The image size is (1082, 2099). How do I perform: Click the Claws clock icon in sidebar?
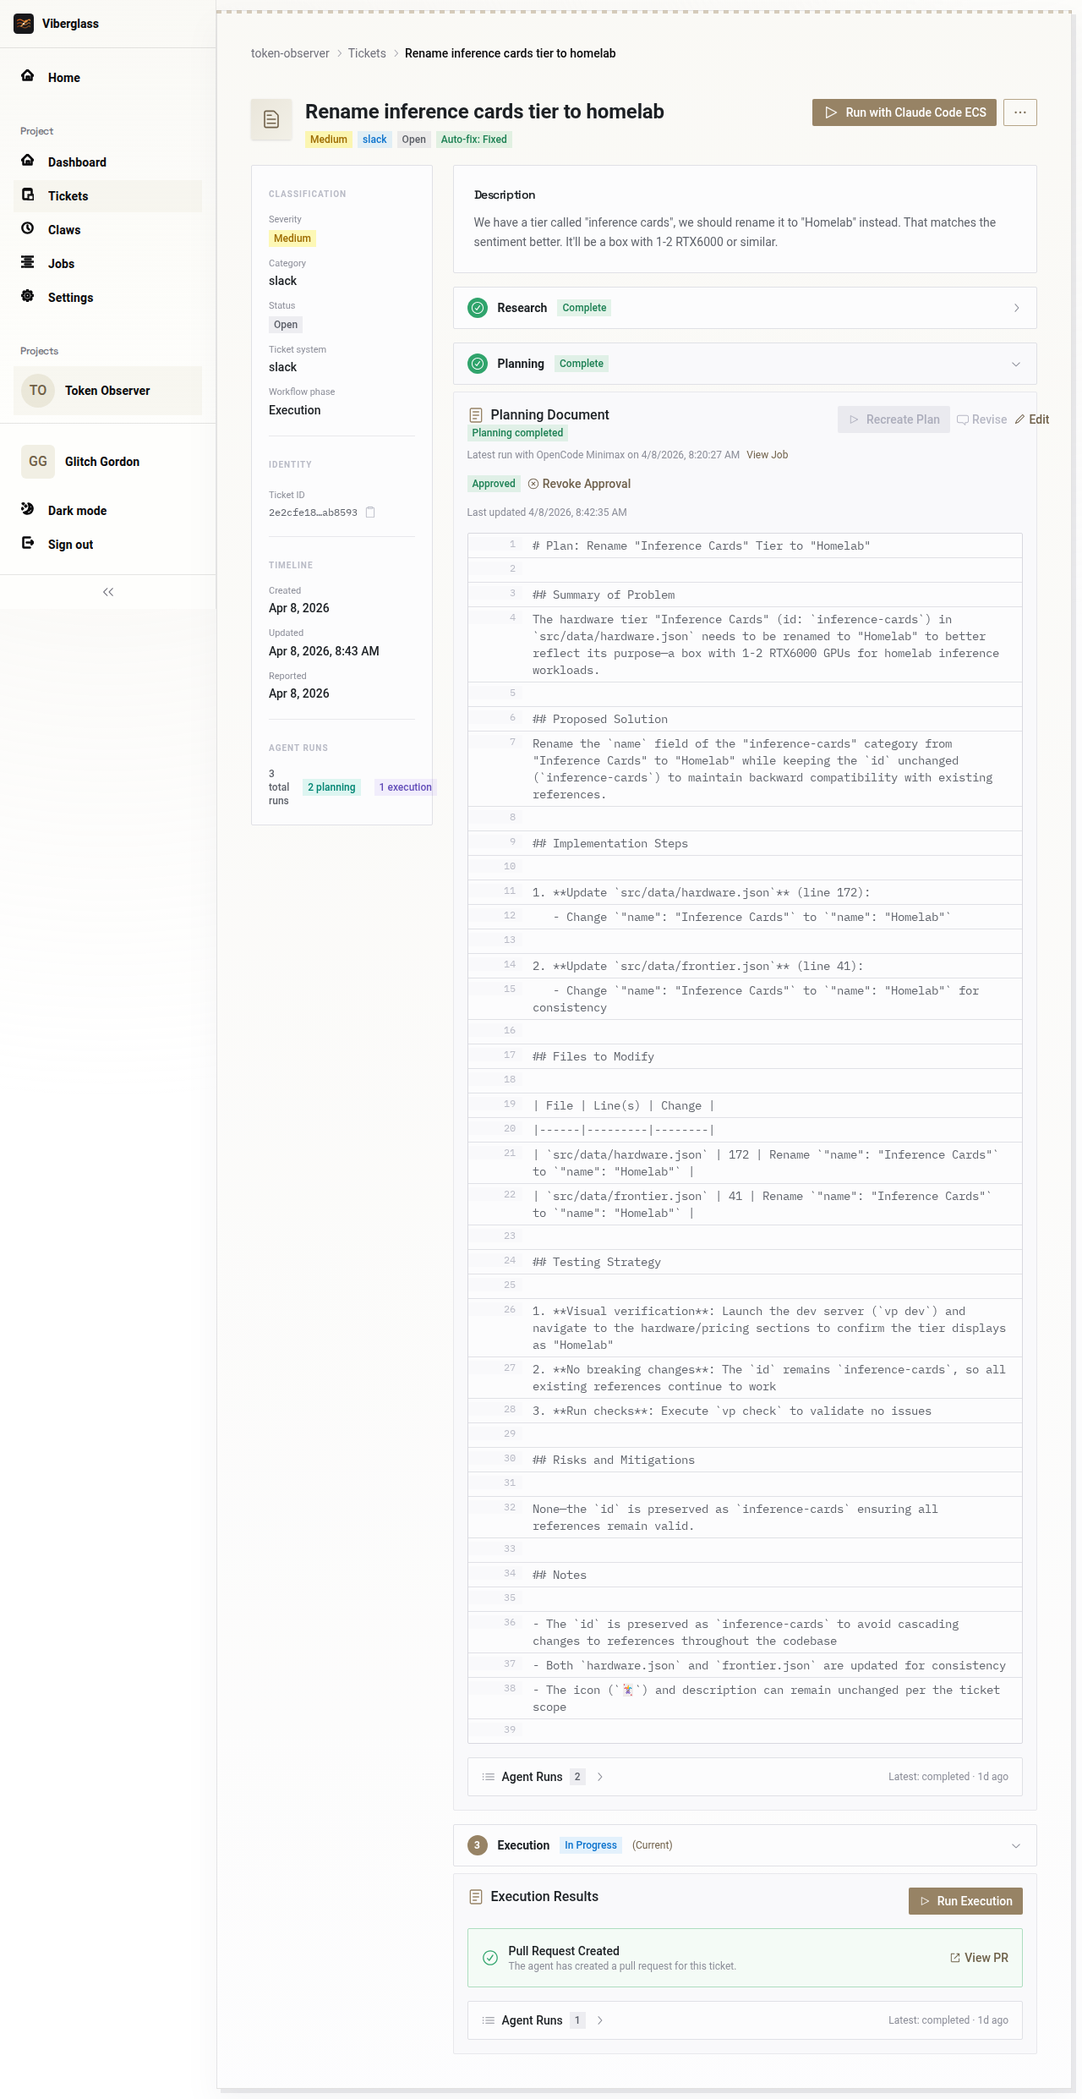(x=28, y=229)
